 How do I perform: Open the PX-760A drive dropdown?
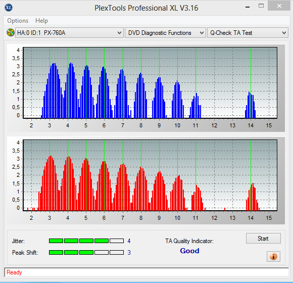pyautogui.click(x=69, y=33)
